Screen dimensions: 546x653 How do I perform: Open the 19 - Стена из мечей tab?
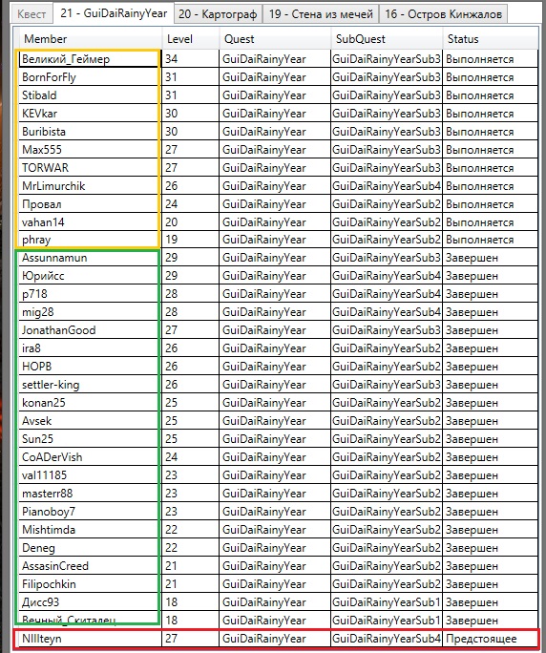point(321,14)
